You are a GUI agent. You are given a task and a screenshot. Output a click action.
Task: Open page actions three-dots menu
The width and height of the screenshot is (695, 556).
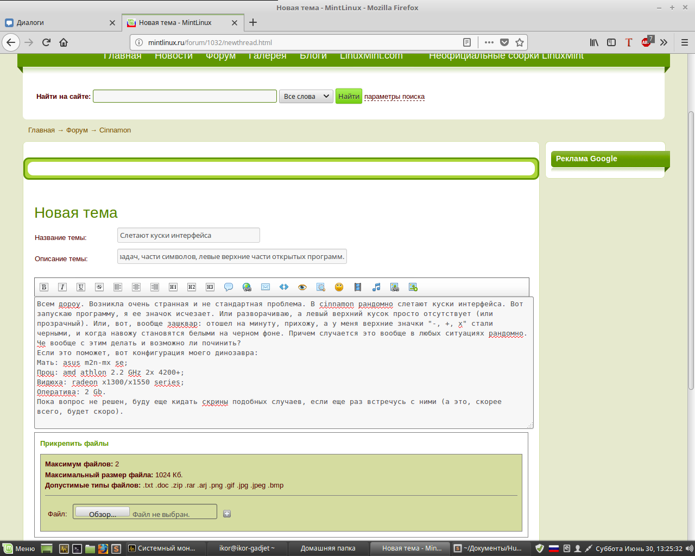tap(489, 42)
